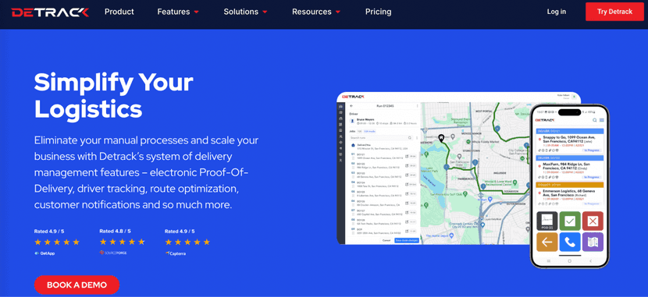Tap the orange back arrow tile
648x297 pixels.
[x=547, y=242]
